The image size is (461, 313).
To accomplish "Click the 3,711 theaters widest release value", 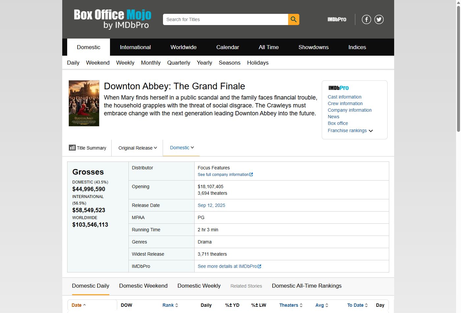I will click(x=212, y=254).
